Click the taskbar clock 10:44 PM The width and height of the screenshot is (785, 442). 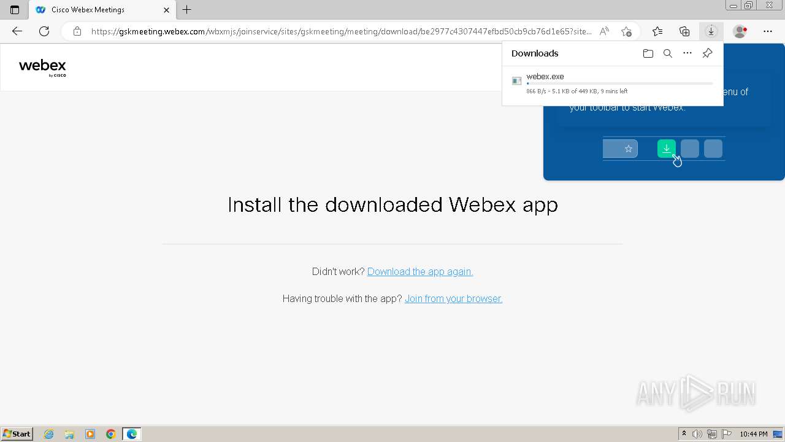tap(754, 434)
